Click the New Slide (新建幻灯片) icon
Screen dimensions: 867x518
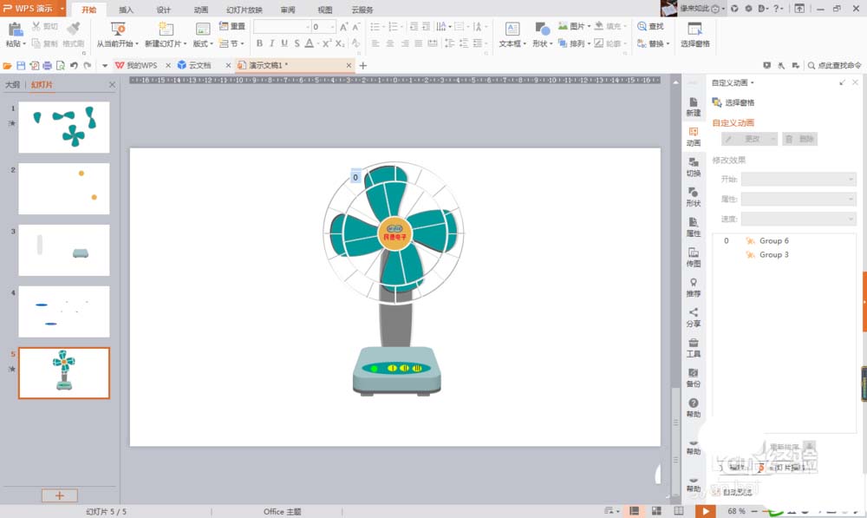pos(165,29)
